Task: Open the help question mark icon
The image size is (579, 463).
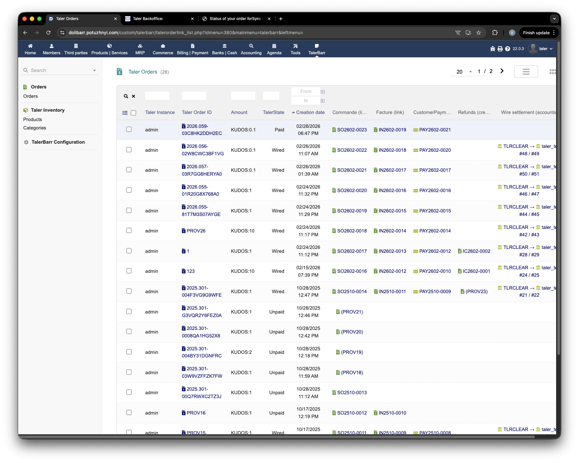Action: (507, 49)
